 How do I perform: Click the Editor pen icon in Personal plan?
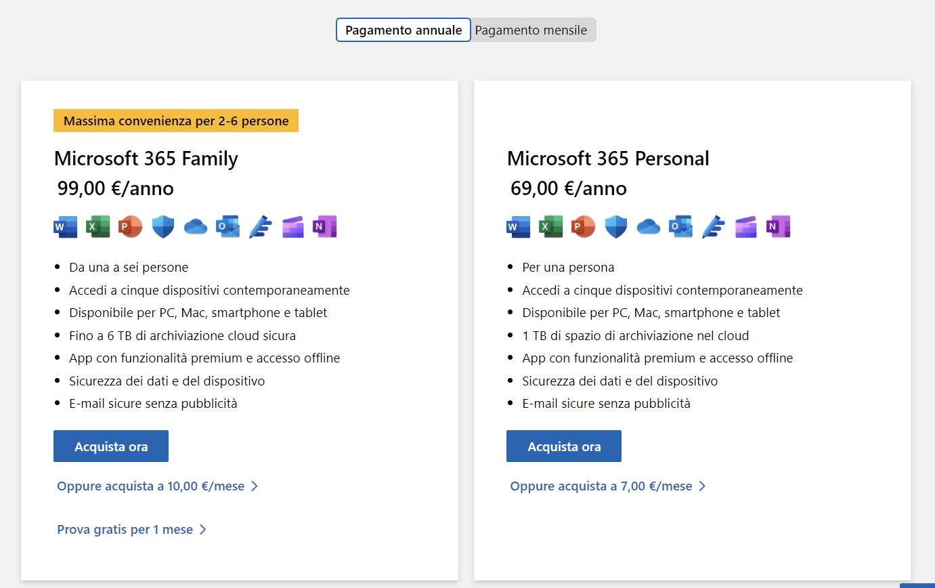713,226
